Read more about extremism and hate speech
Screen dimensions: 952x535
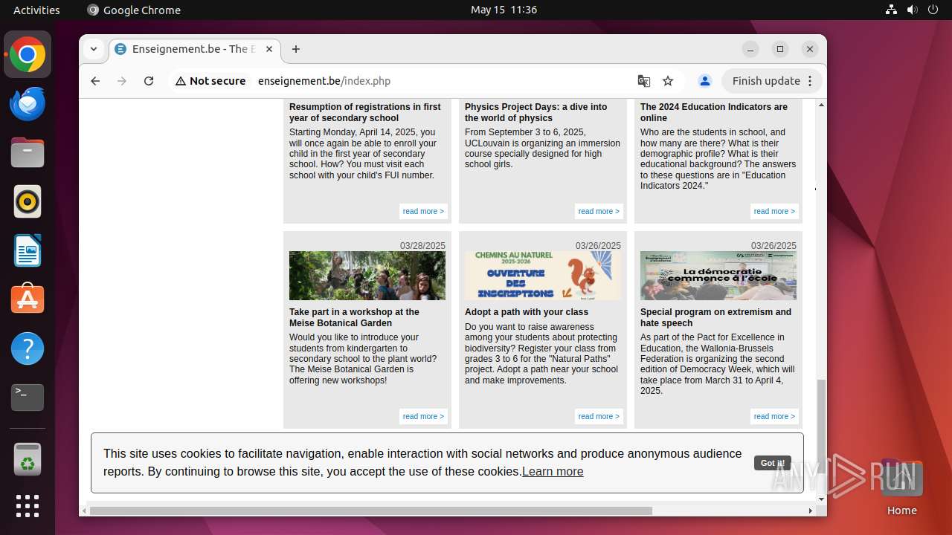[774, 416]
